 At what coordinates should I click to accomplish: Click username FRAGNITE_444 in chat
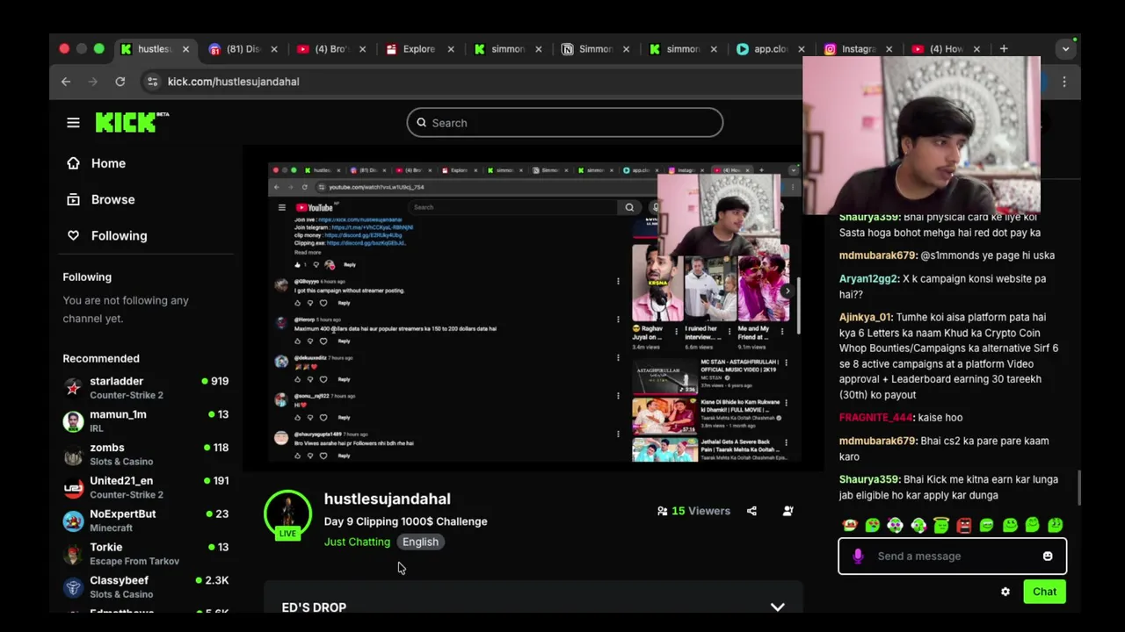click(x=876, y=418)
